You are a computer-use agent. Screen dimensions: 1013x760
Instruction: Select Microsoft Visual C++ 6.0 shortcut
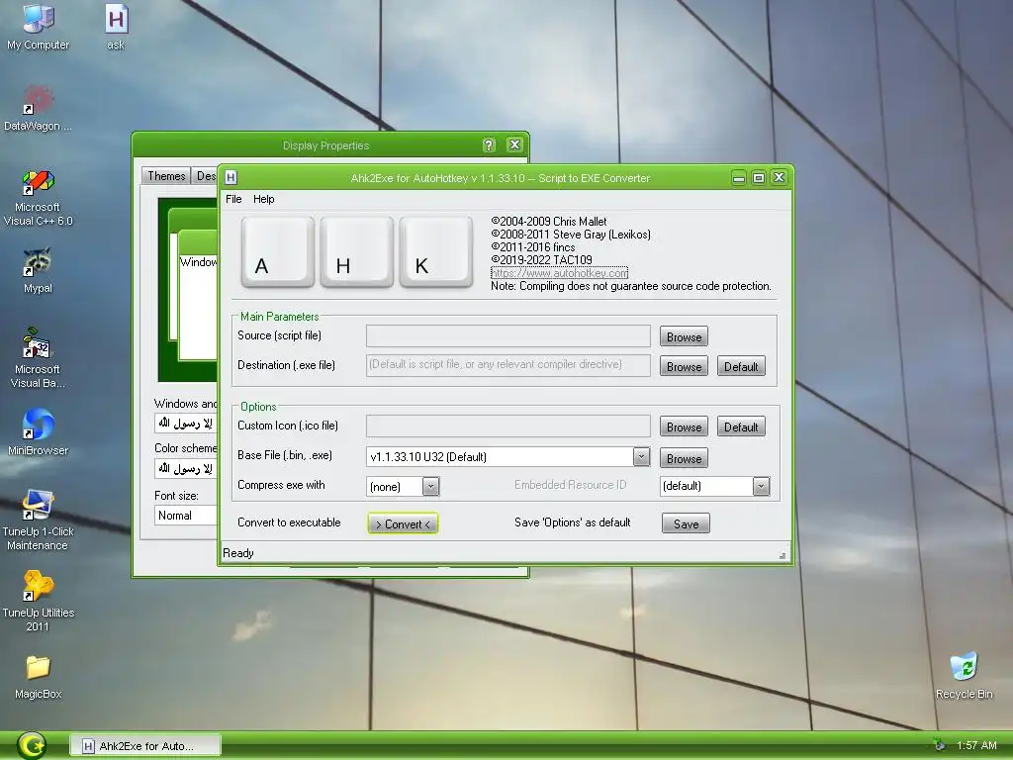click(39, 197)
